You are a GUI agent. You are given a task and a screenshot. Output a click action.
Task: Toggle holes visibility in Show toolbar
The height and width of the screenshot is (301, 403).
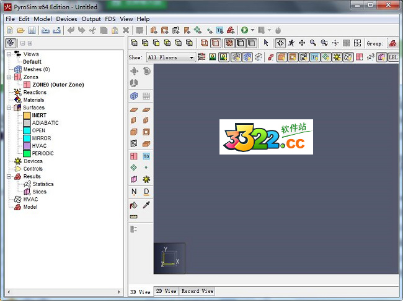pos(293,57)
